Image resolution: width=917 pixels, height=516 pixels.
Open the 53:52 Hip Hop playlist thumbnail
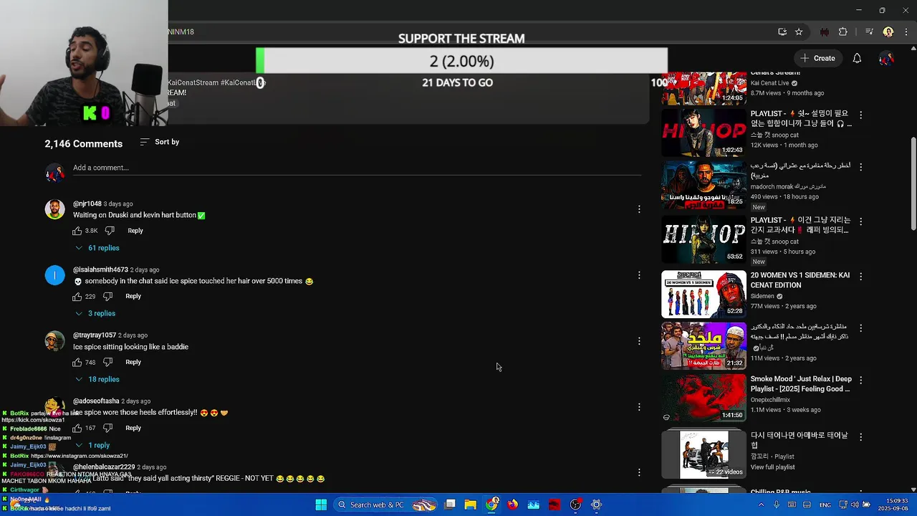(704, 239)
